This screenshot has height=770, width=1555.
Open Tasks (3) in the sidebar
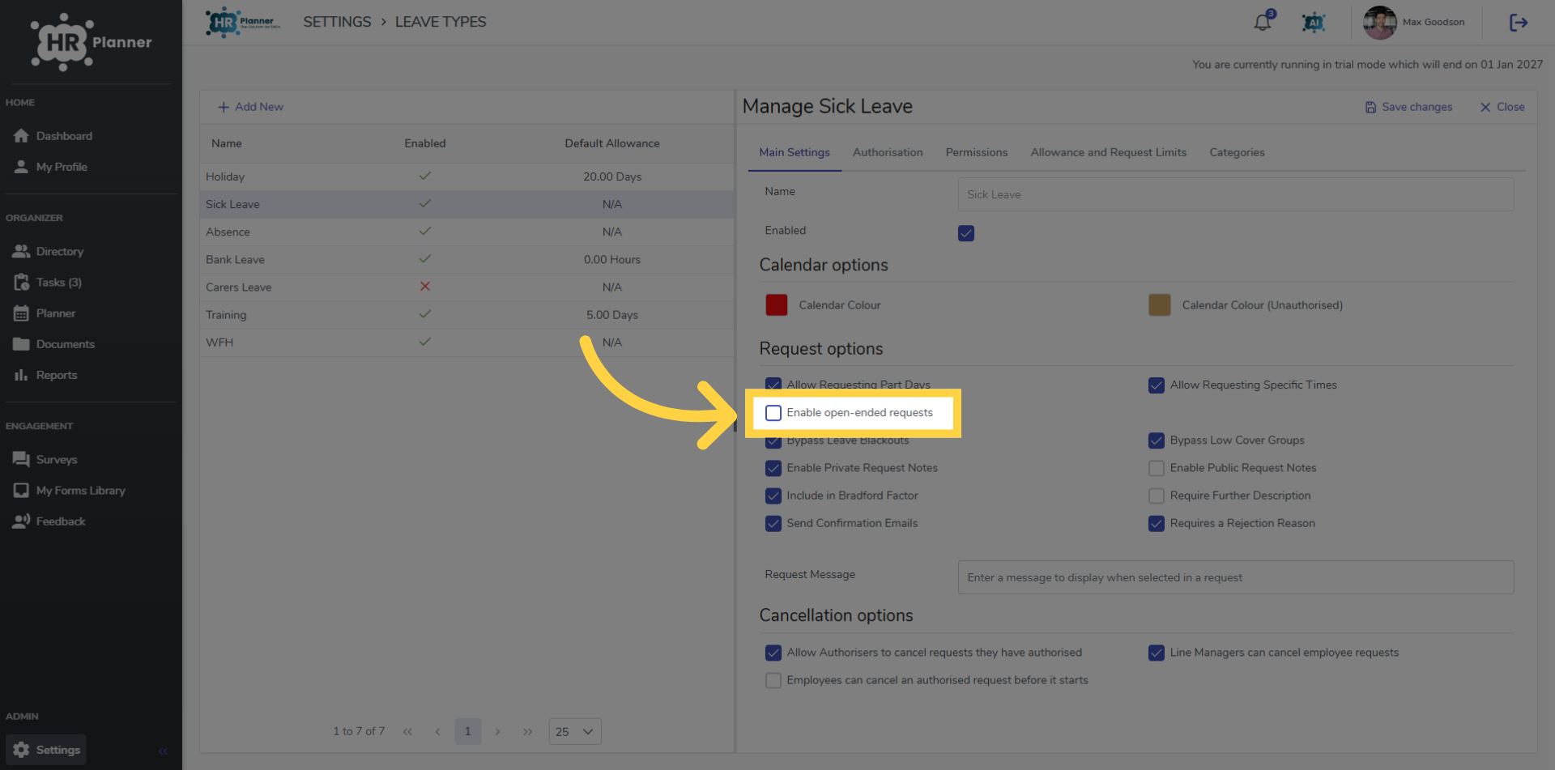tap(48, 283)
